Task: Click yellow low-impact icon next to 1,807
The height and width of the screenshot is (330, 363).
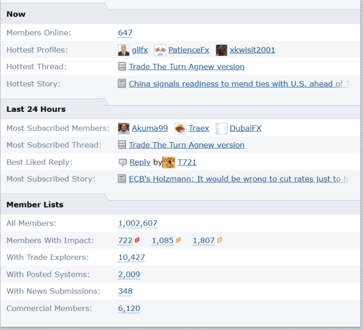Action: (x=220, y=240)
